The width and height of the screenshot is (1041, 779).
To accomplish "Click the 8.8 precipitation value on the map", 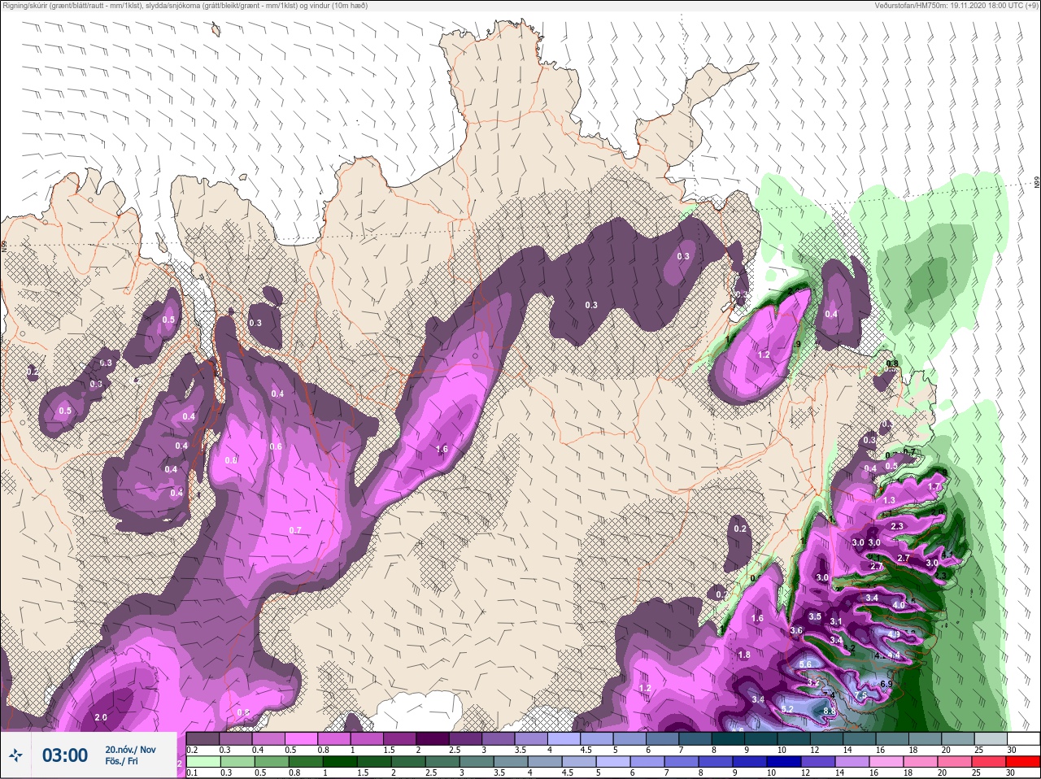I will [x=830, y=712].
